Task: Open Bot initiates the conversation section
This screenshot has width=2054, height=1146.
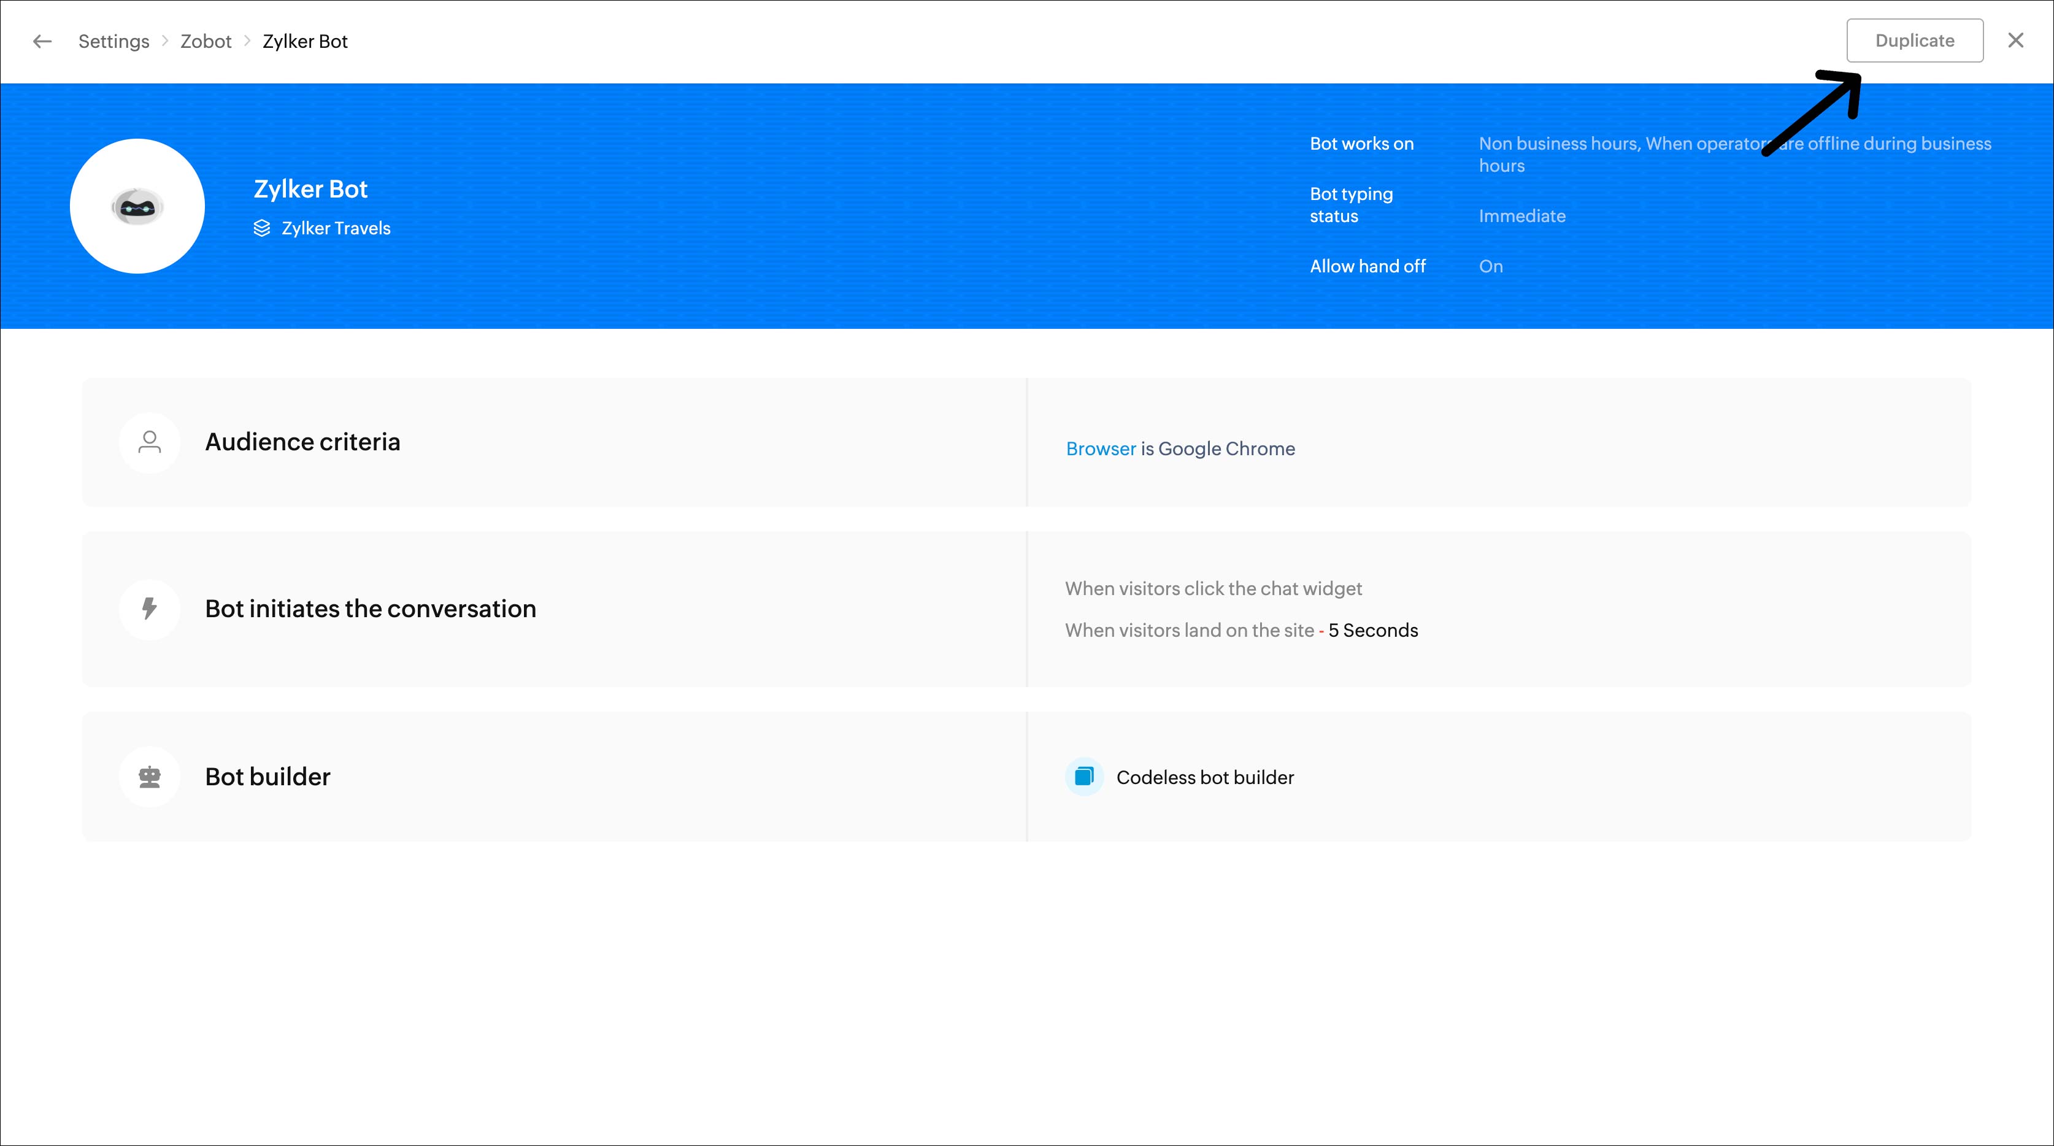Action: click(x=370, y=609)
